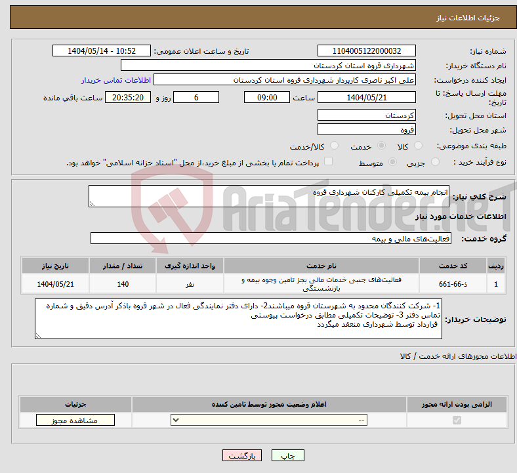
Task: Click the delivery city field قروه
Action: 366,129
